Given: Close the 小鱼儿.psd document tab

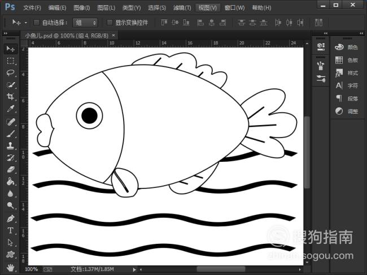Looking at the screenshot, I should 113,35.
